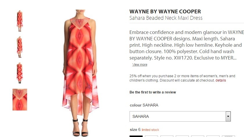Select the first front-view dress thumbnail
This screenshot has height=137, width=244.
coord(20,21)
